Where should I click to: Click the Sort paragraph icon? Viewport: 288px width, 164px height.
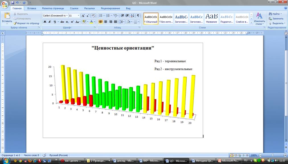point(132,16)
